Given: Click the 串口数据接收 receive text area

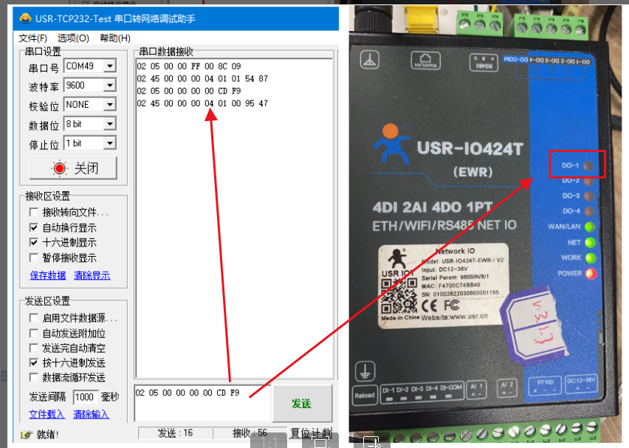Looking at the screenshot, I should 235,218.
